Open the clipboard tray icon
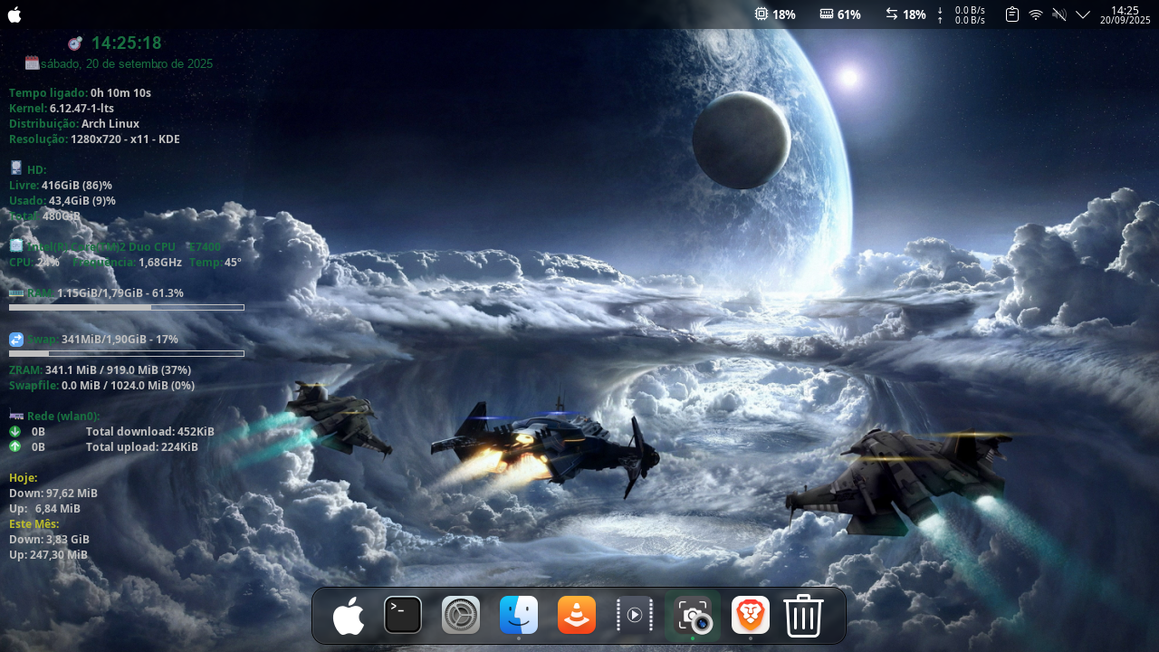 pos(1012,14)
